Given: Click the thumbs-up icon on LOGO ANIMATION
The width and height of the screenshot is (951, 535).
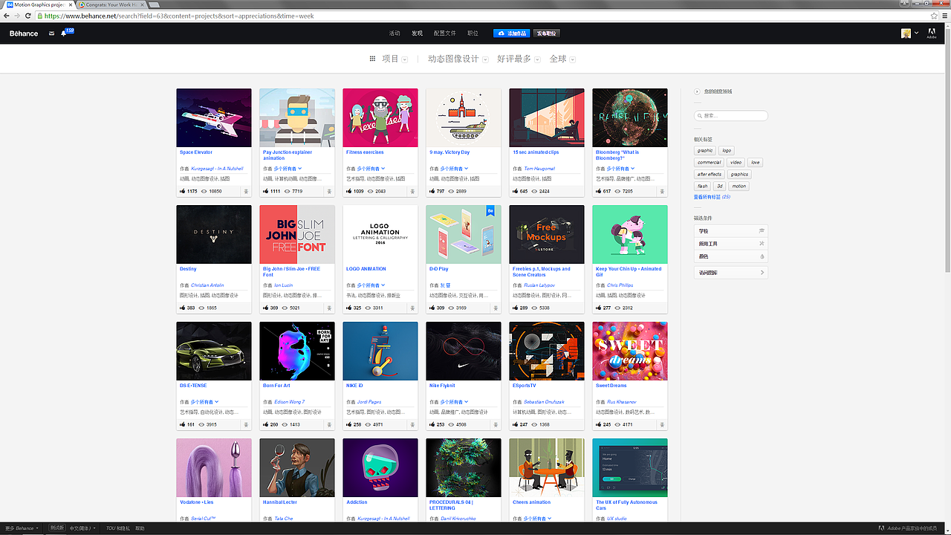Looking at the screenshot, I should click(x=349, y=308).
